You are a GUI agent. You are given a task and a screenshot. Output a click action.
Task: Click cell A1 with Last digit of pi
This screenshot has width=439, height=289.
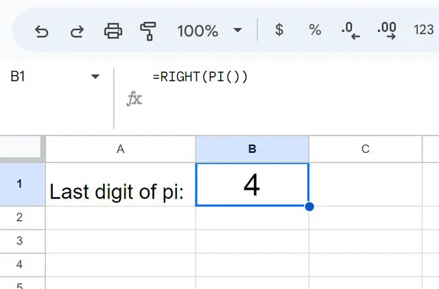[121, 185]
